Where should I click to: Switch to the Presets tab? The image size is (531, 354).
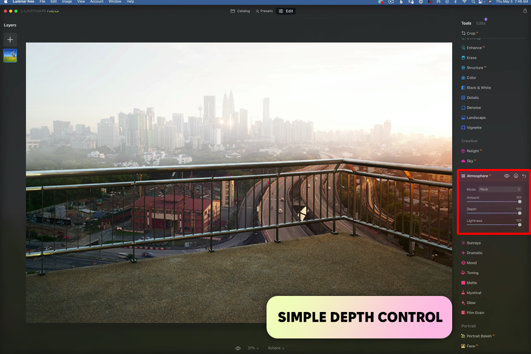tap(264, 11)
